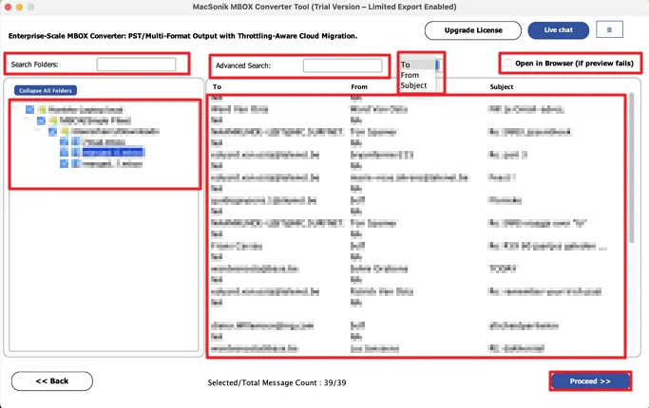The width and height of the screenshot is (649, 408).
Task: Click Selected/Total Message Count text
Action: (277, 382)
